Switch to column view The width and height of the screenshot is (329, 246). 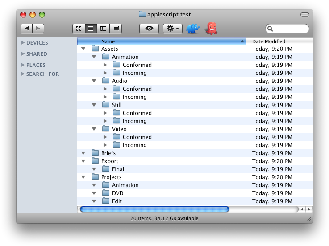pyautogui.click(x=103, y=28)
